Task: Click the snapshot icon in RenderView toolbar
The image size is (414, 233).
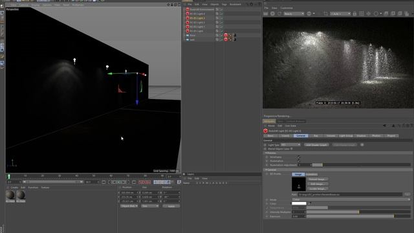Action: (x=386, y=14)
